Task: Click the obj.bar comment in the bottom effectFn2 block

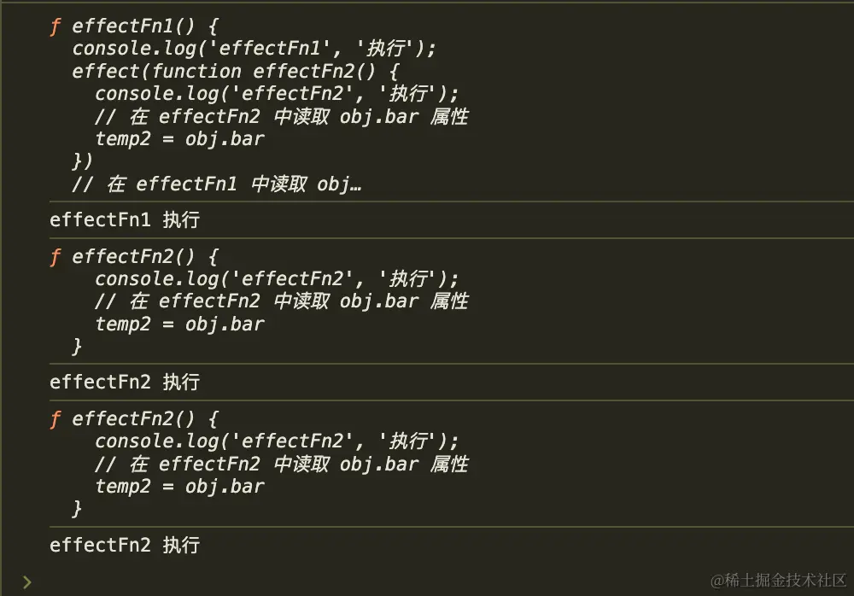Action: [282, 464]
